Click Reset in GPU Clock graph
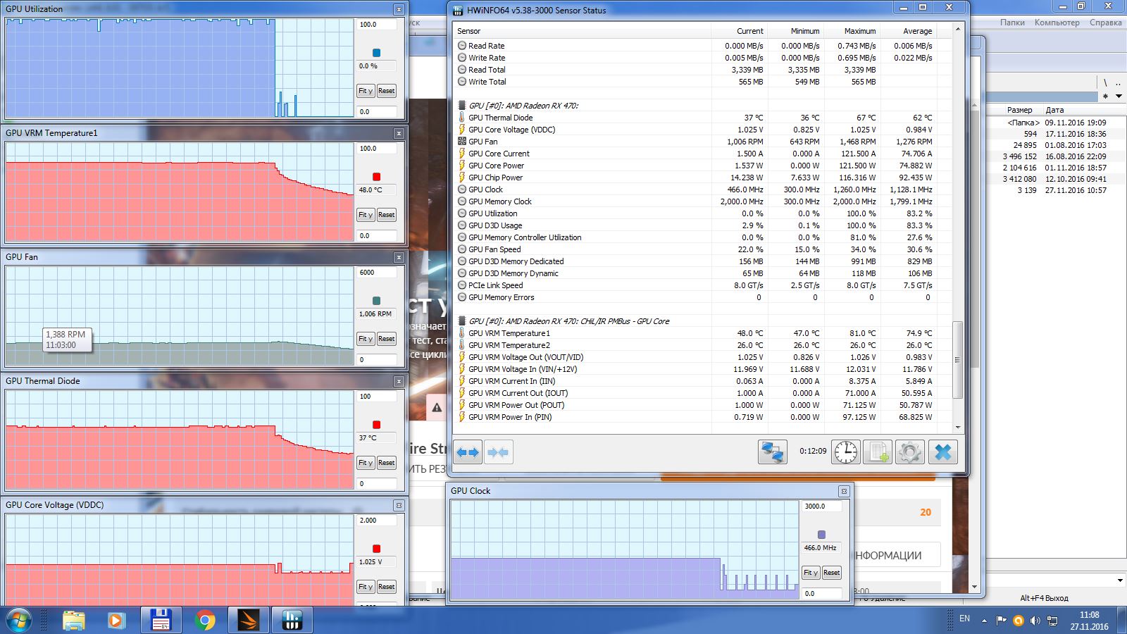 click(831, 573)
